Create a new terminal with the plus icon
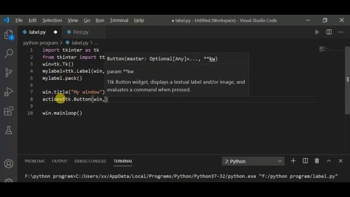Image resolution: width=350 pixels, height=197 pixels. click(x=293, y=161)
